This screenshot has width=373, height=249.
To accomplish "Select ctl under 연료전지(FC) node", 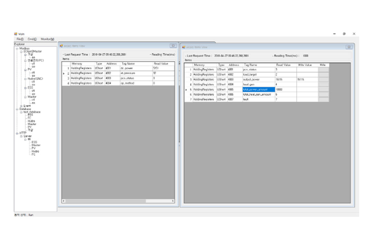I will pyautogui.click(x=33, y=64).
